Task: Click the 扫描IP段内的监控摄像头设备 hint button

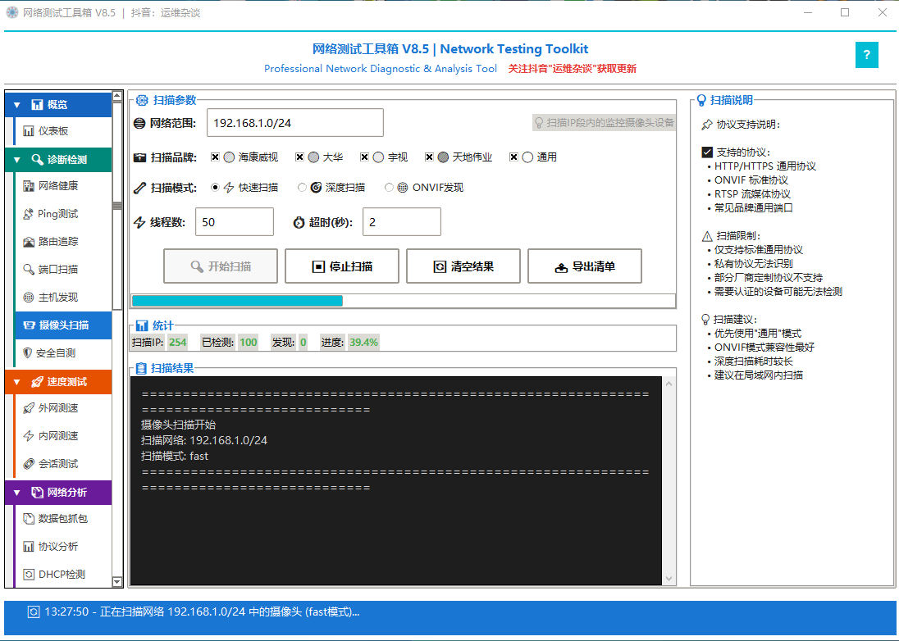Action: pos(604,123)
